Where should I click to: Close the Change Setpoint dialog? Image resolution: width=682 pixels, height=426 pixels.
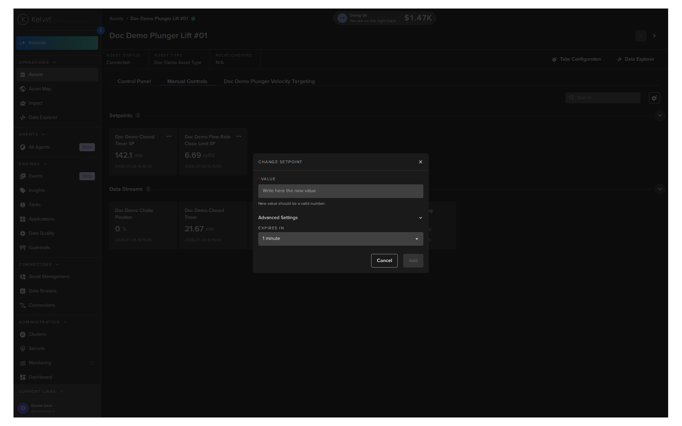pos(421,162)
